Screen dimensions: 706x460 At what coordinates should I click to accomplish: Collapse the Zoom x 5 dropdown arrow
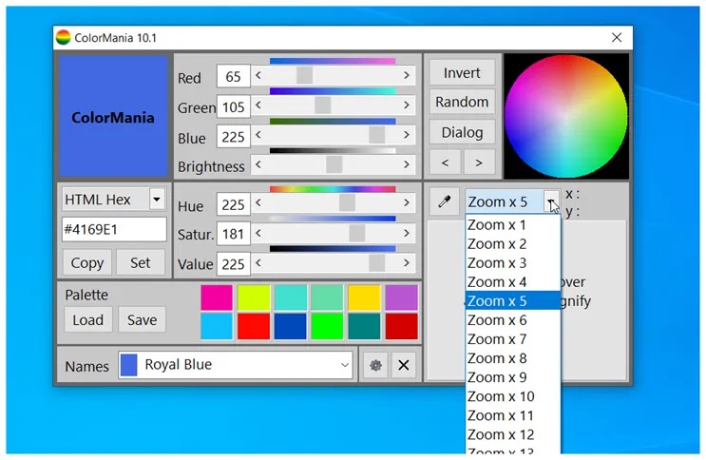point(551,201)
